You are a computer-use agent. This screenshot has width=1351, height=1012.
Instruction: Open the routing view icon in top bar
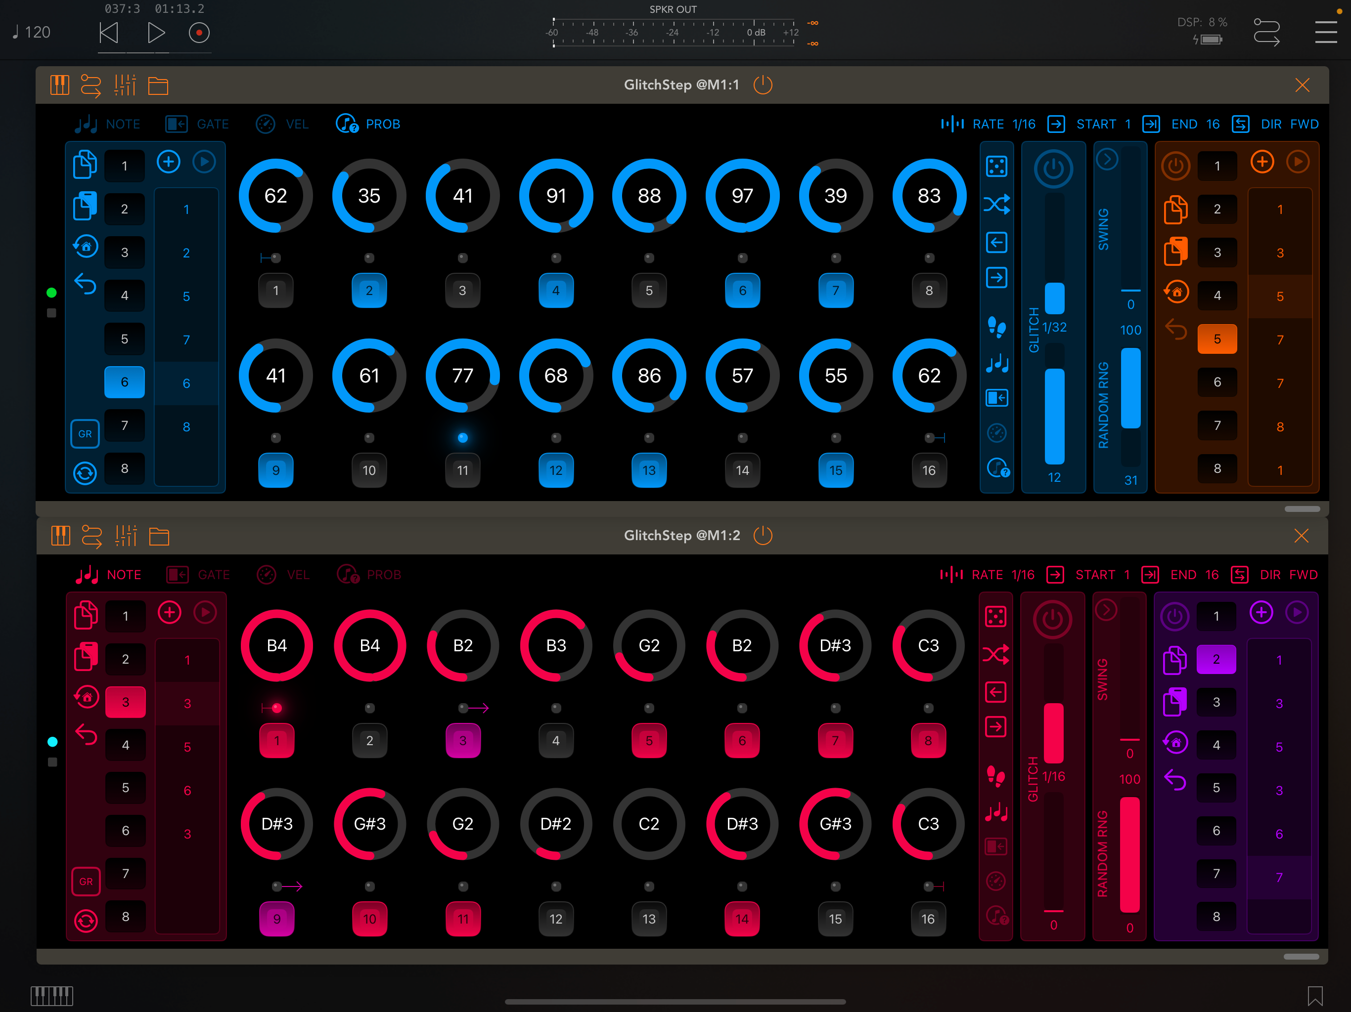click(x=1267, y=32)
